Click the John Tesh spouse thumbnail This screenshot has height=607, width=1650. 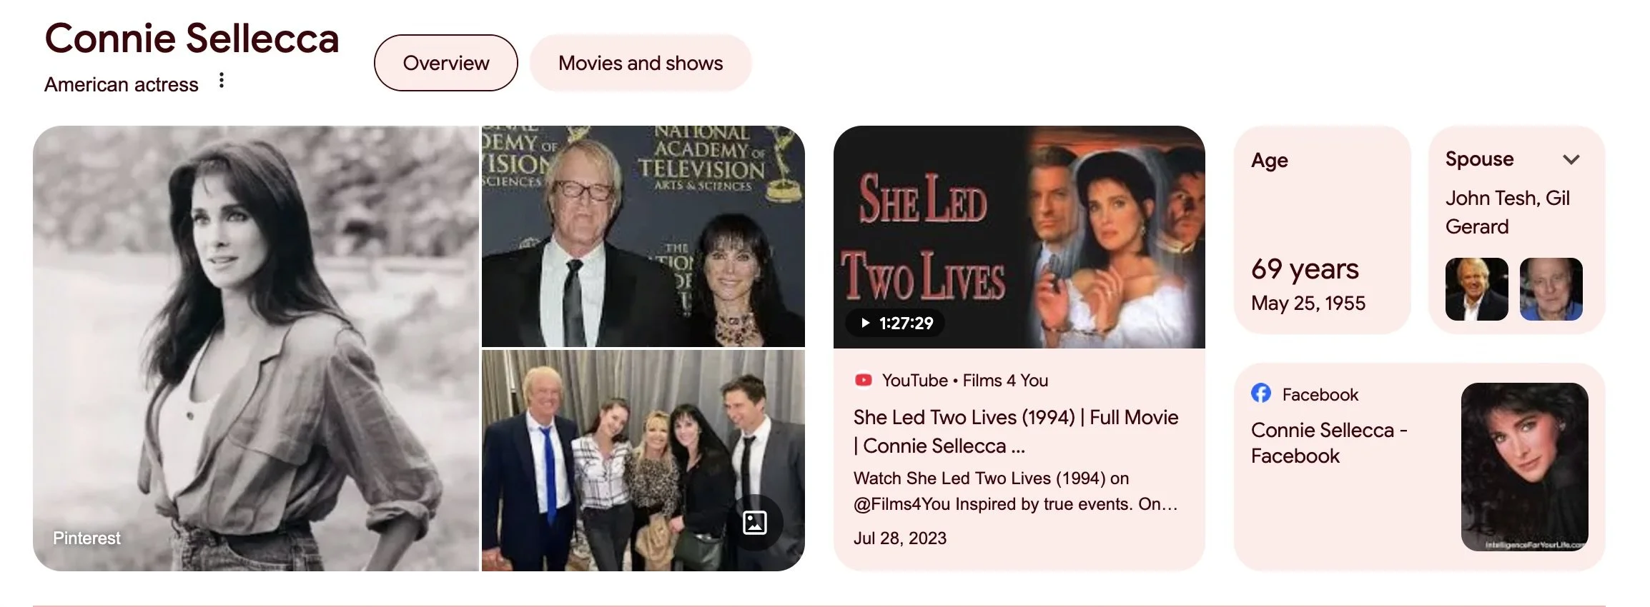pyautogui.click(x=1476, y=289)
